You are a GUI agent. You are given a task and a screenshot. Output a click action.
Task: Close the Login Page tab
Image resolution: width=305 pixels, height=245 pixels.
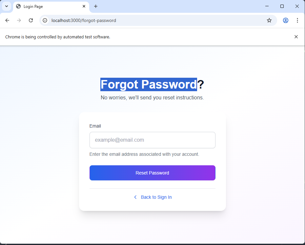point(84,6)
